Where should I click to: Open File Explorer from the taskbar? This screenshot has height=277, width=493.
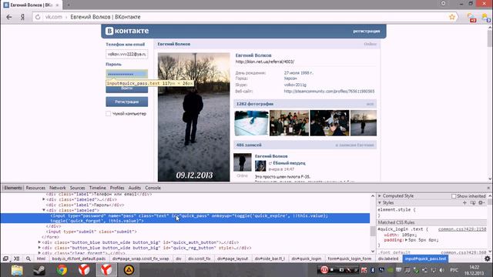17,270
